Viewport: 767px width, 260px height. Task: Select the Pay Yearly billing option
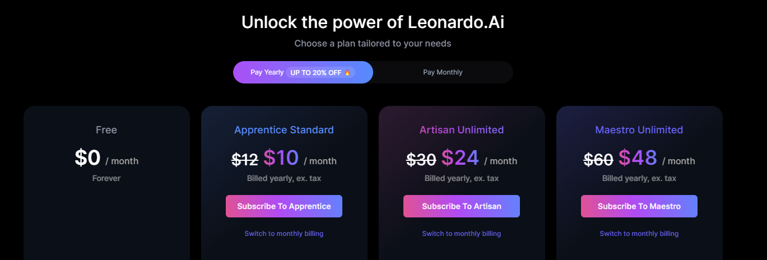click(x=303, y=72)
